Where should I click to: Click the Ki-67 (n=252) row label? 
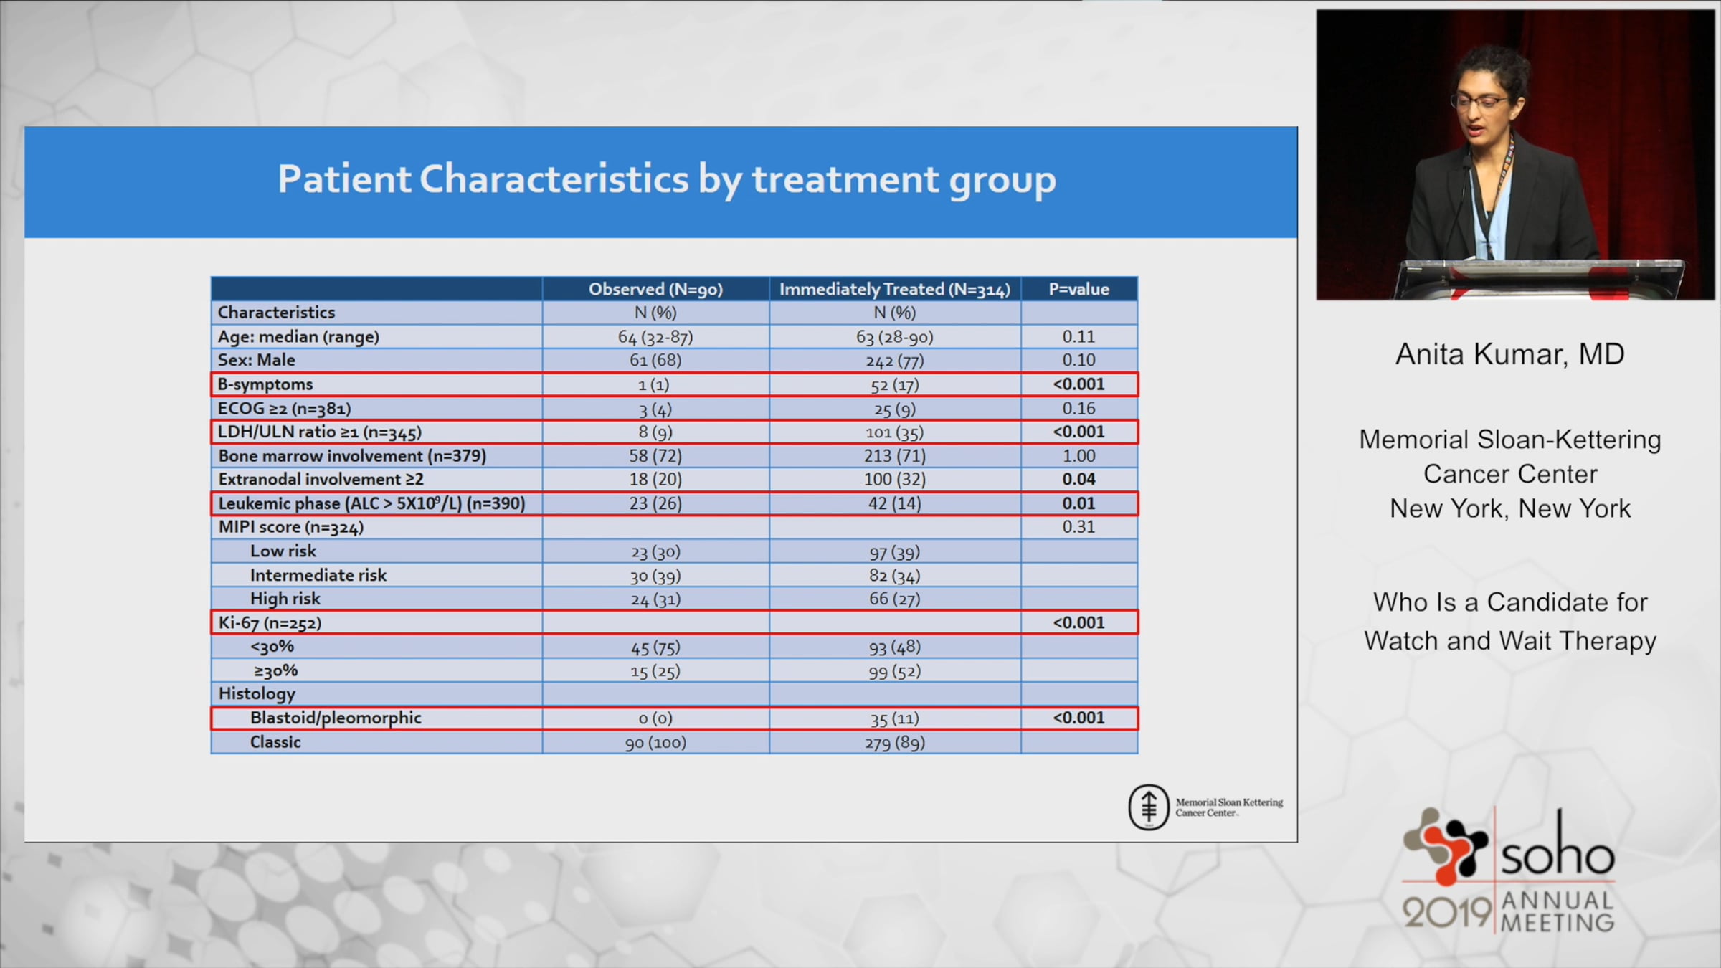pyautogui.click(x=270, y=622)
